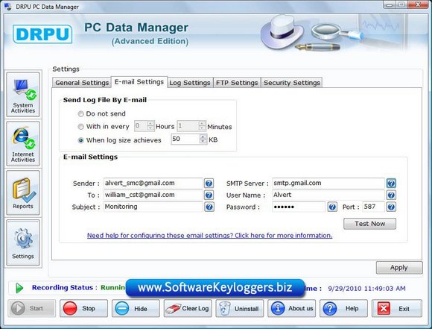Switch to General Settings tab
Screen dimensions: 432x329
tap(82, 83)
